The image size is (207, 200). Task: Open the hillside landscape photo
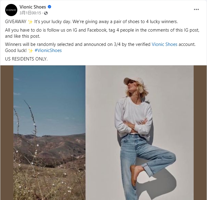49,133
